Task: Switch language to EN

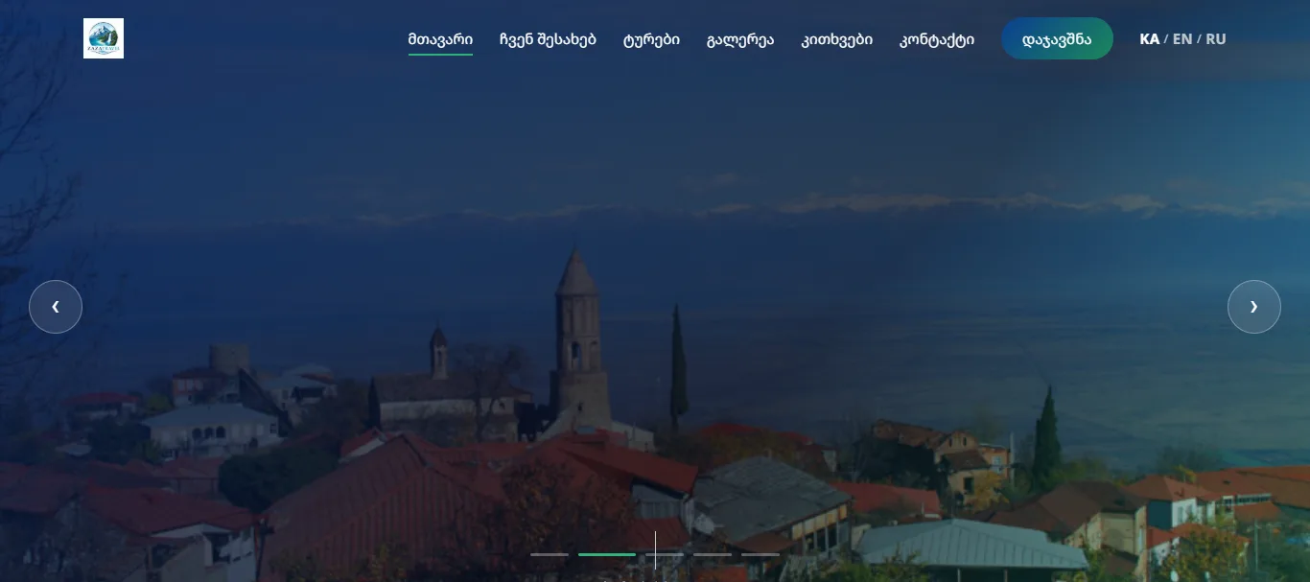Action: point(1182,39)
